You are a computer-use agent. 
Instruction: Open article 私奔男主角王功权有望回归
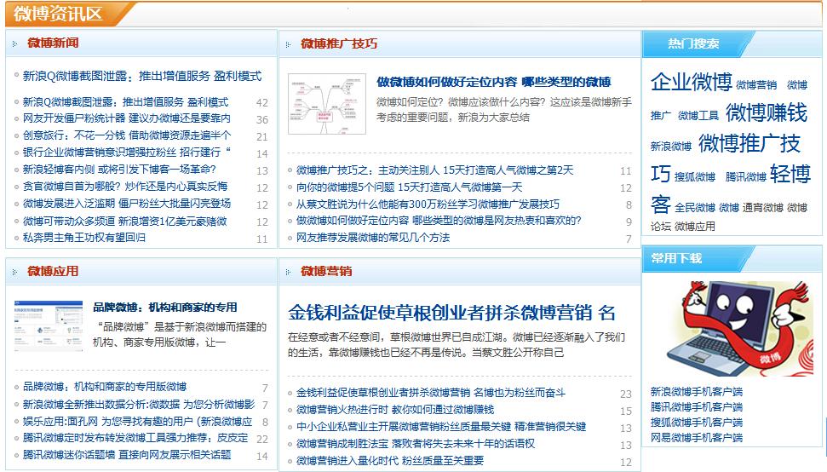83,238
